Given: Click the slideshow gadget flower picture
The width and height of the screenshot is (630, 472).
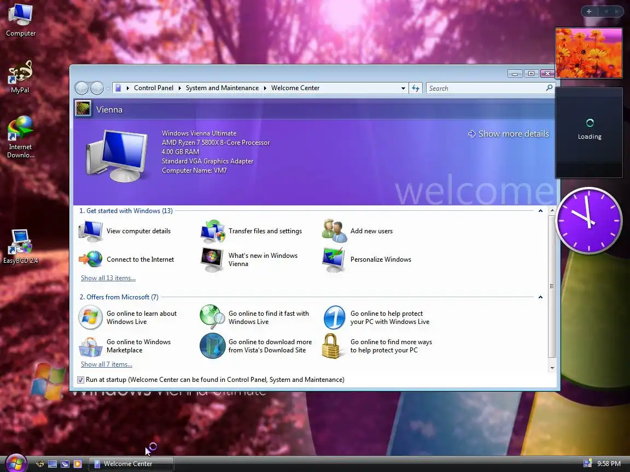Looking at the screenshot, I should [588, 52].
